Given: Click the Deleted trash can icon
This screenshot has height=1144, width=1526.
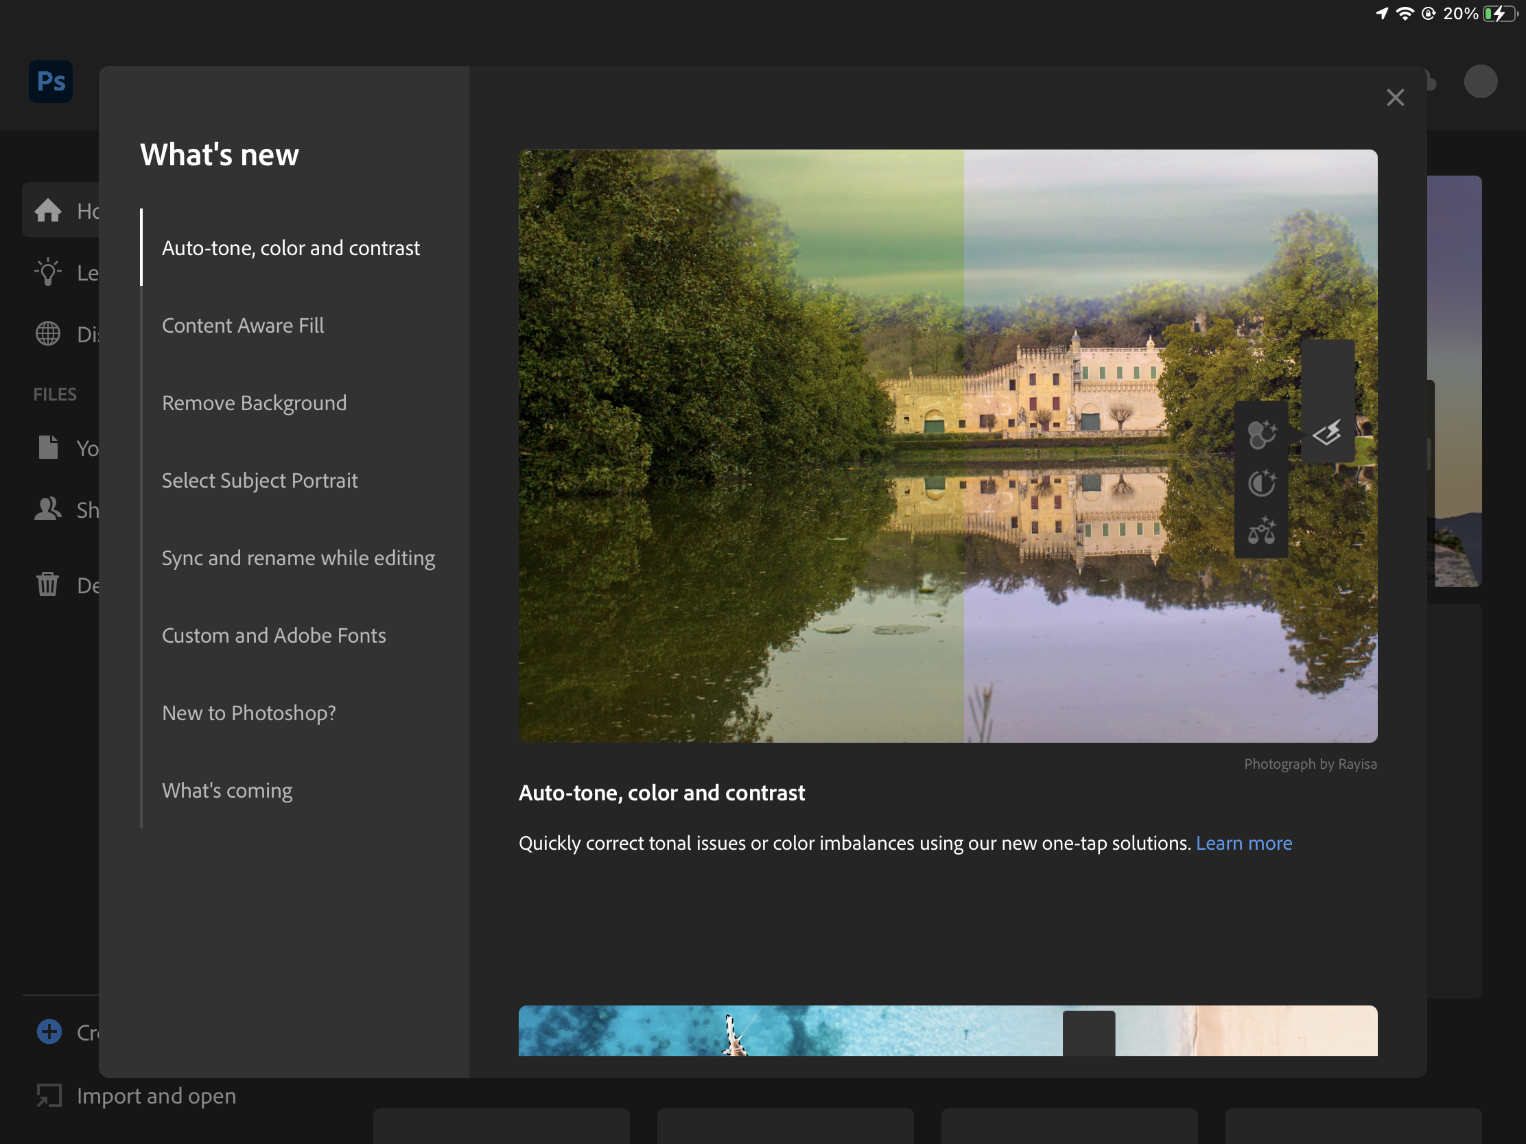Looking at the screenshot, I should pyautogui.click(x=47, y=584).
